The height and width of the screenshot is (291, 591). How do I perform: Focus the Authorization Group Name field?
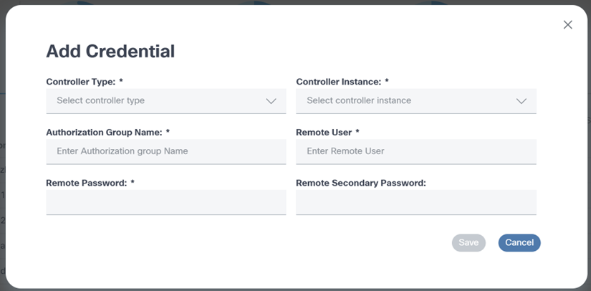pyautogui.click(x=165, y=151)
